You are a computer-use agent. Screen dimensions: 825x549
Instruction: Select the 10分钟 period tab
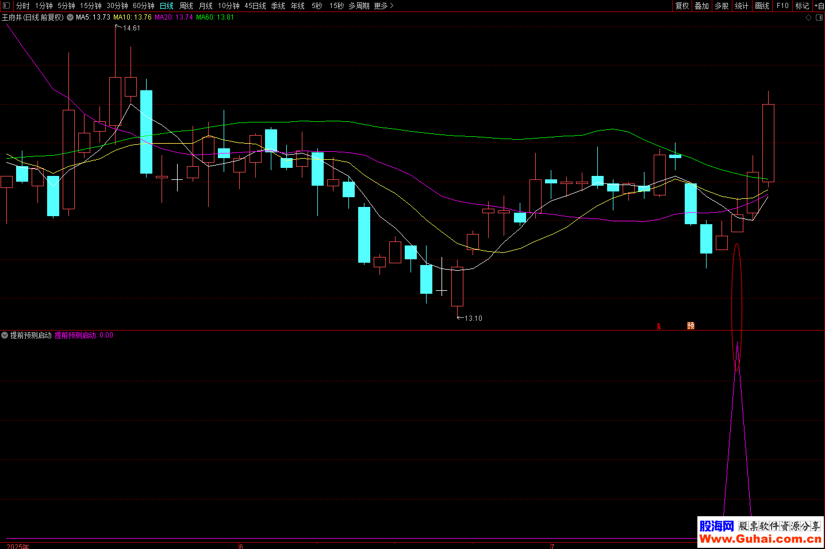click(x=229, y=6)
